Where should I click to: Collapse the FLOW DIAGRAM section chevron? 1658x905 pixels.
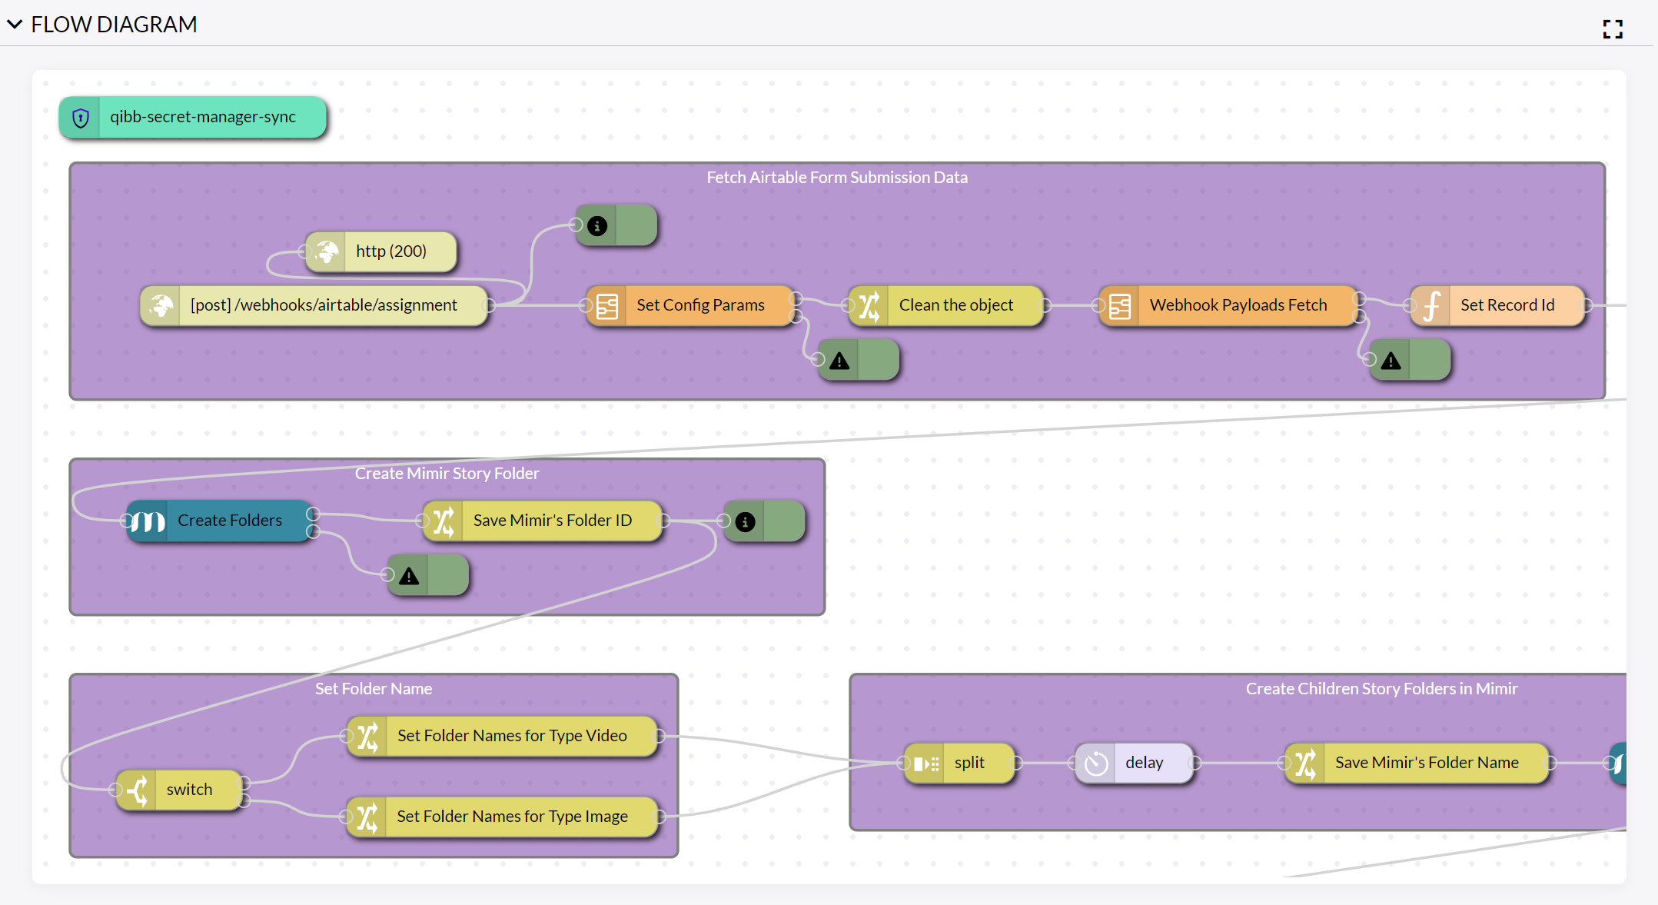click(x=15, y=25)
